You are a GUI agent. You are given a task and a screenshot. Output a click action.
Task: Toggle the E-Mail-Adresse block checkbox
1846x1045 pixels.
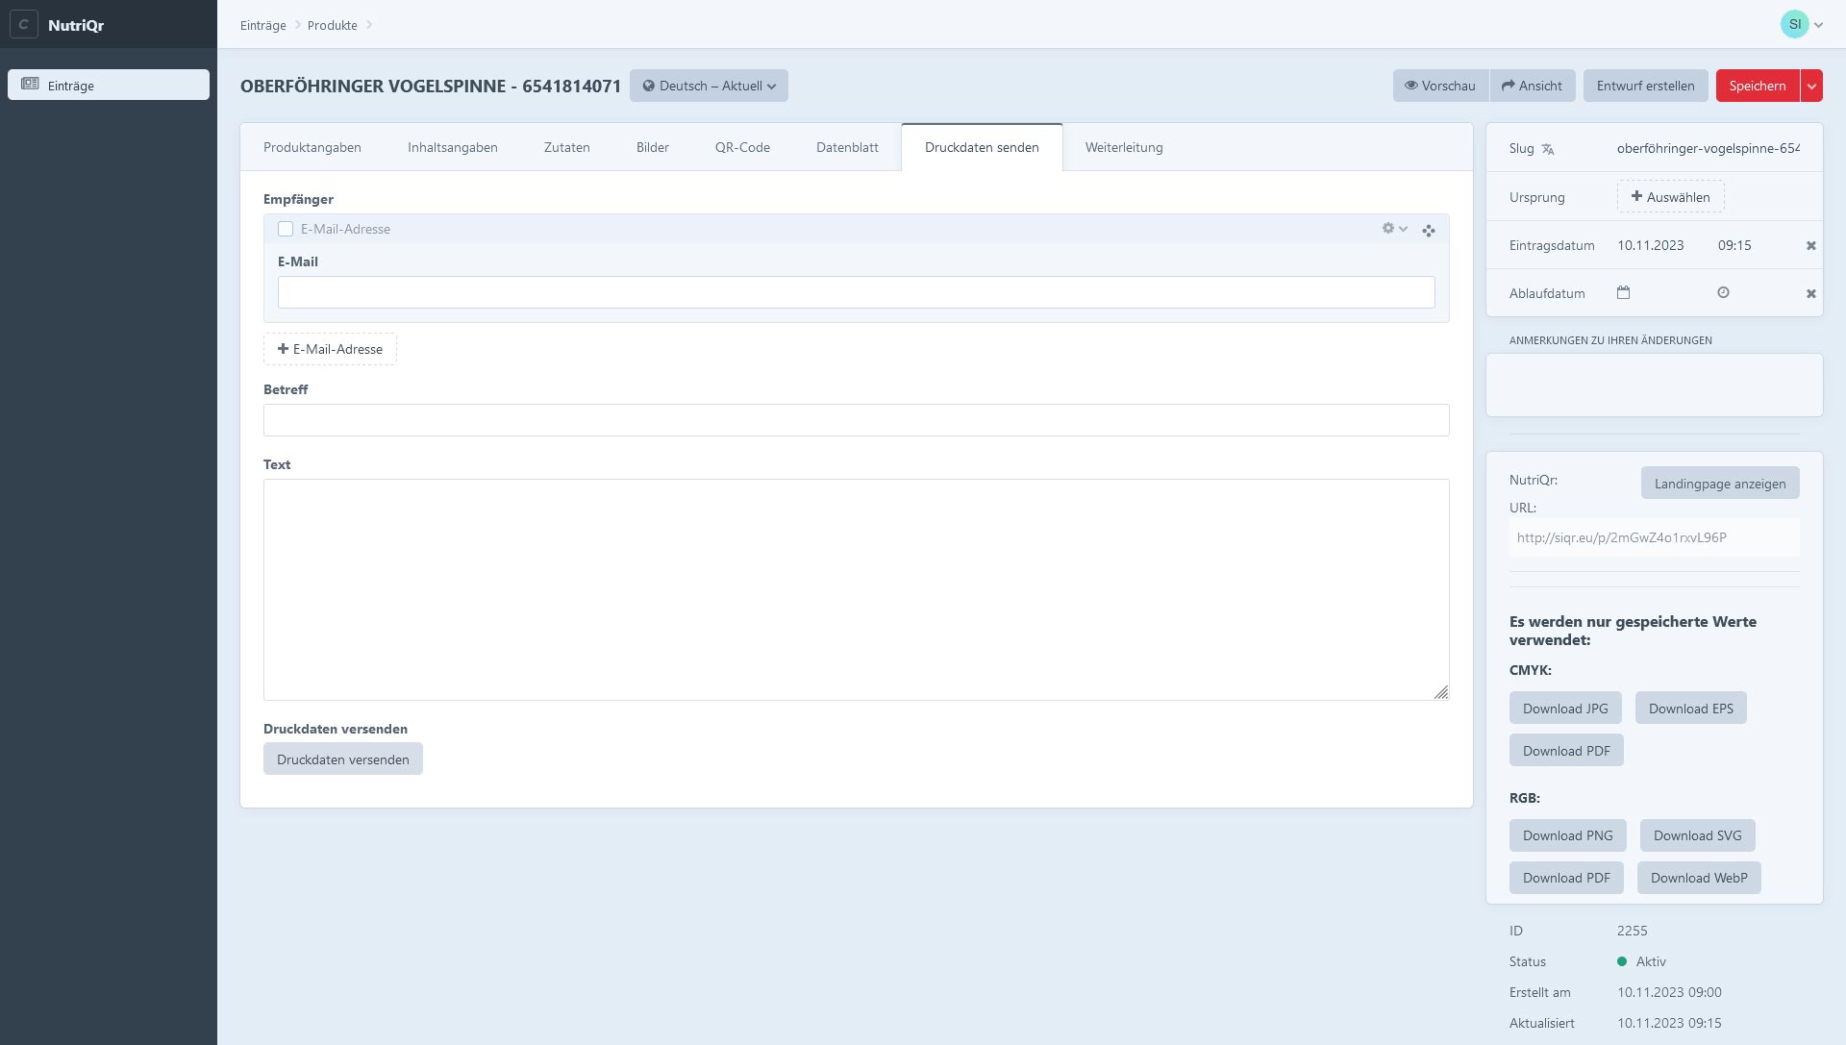[x=286, y=229]
